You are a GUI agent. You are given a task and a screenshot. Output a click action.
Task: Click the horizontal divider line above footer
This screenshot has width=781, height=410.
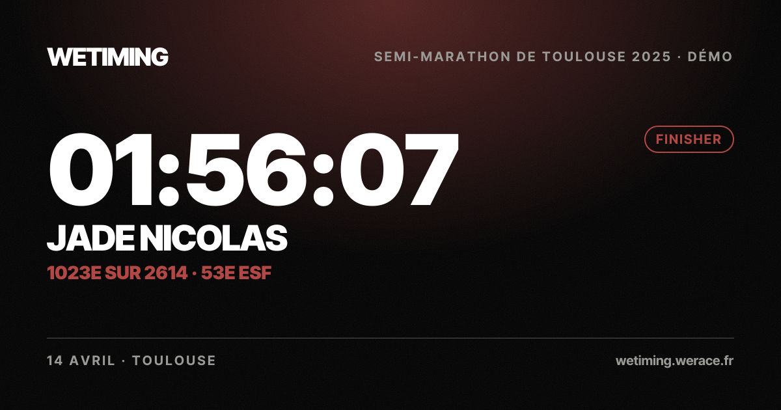390,338
